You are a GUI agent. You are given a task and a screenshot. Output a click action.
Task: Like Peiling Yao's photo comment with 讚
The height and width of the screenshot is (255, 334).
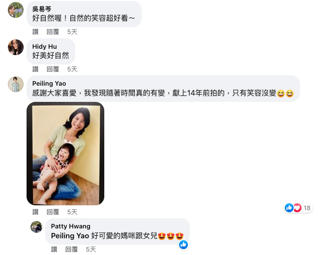click(x=35, y=212)
